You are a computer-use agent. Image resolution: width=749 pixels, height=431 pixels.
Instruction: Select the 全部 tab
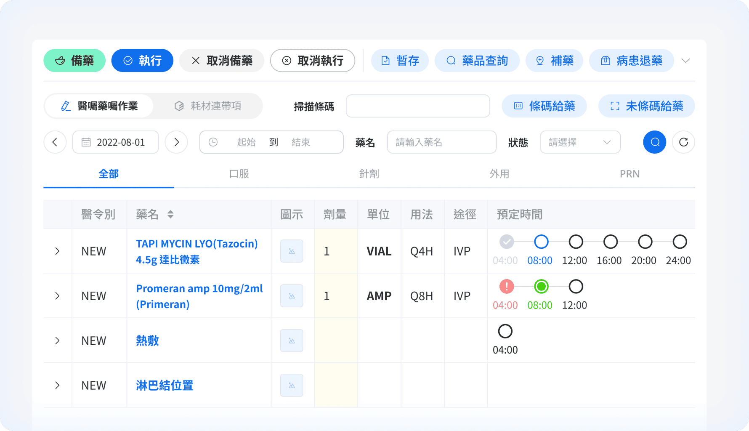pos(109,174)
